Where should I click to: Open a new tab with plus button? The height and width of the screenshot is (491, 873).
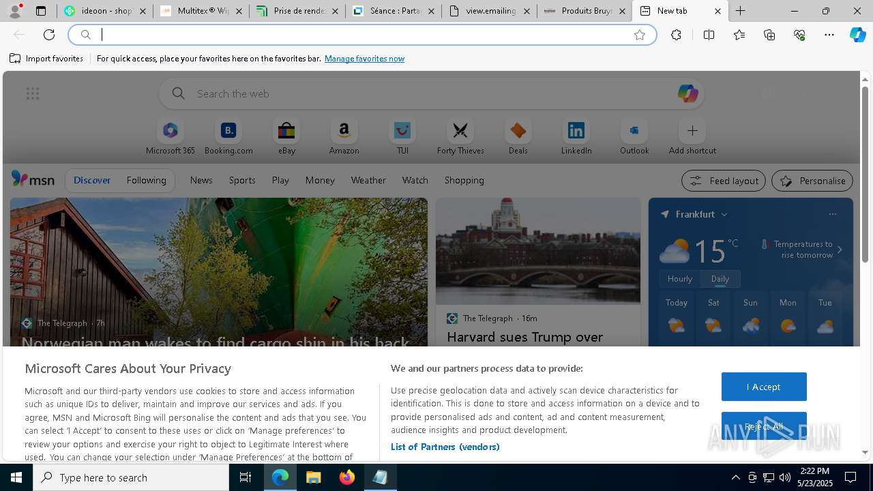pyautogui.click(x=740, y=11)
